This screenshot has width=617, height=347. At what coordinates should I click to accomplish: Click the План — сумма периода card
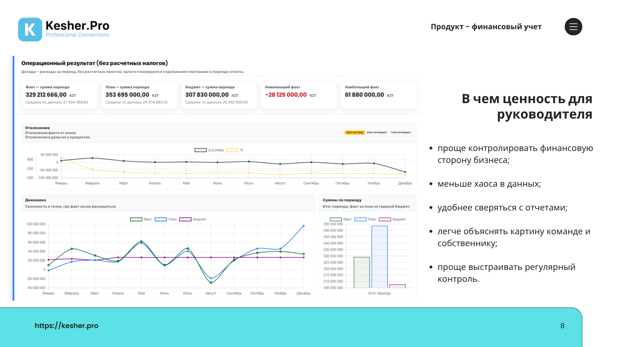[139, 95]
